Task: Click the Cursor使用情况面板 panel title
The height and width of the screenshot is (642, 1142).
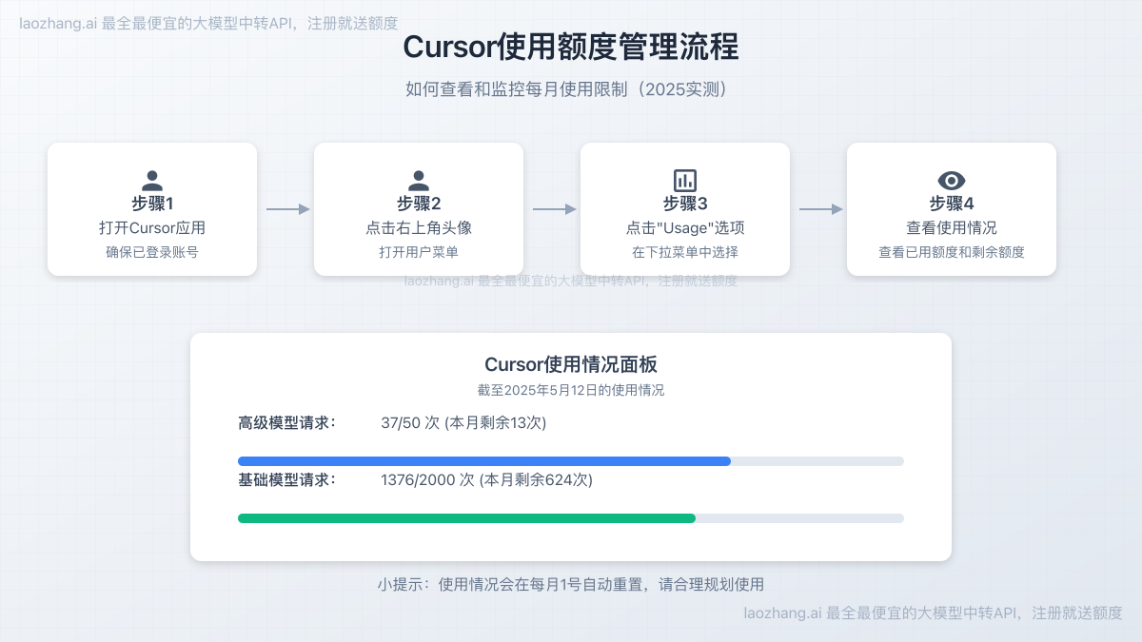Action: [571, 364]
